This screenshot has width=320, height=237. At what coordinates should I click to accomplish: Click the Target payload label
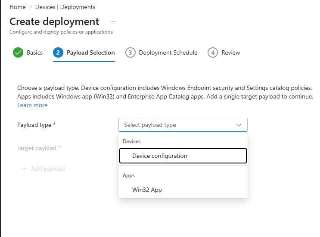tap(37, 148)
